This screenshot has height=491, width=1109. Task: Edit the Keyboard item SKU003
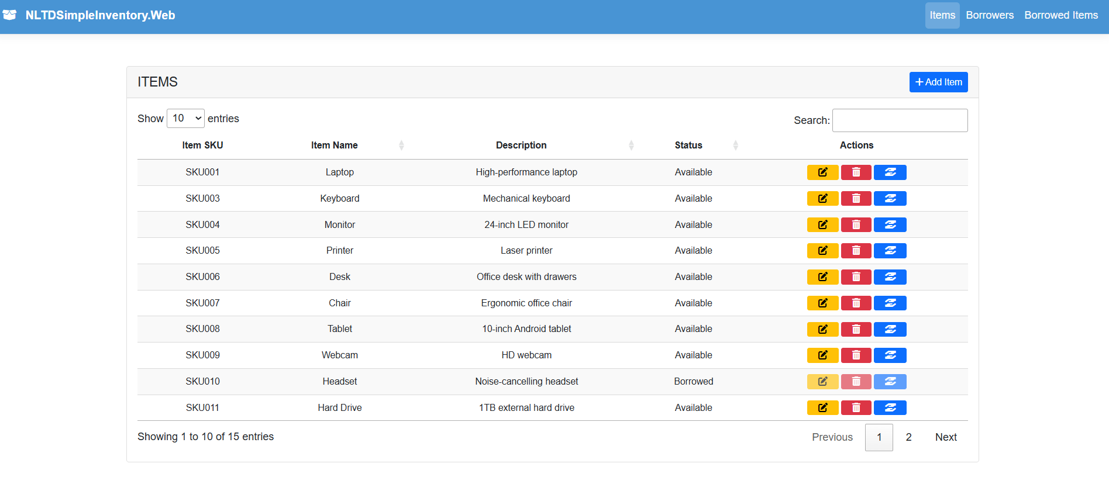point(822,199)
